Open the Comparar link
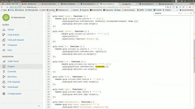The height and width of the screenshot is (109, 195). [12, 45]
